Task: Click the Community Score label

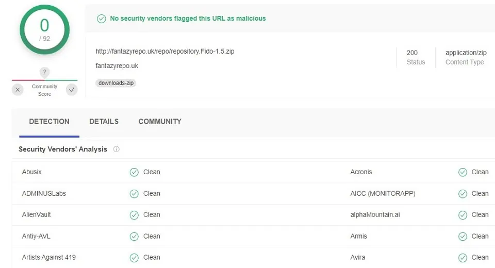Action: coord(44,90)
